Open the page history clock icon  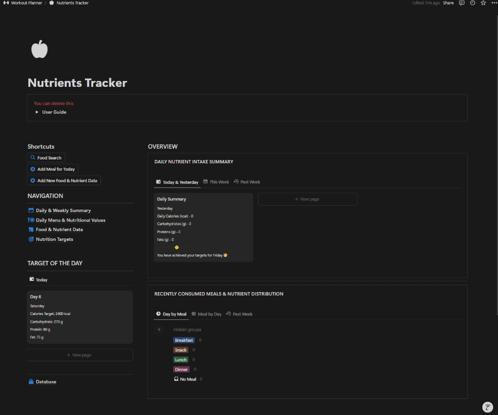point(473,3)
